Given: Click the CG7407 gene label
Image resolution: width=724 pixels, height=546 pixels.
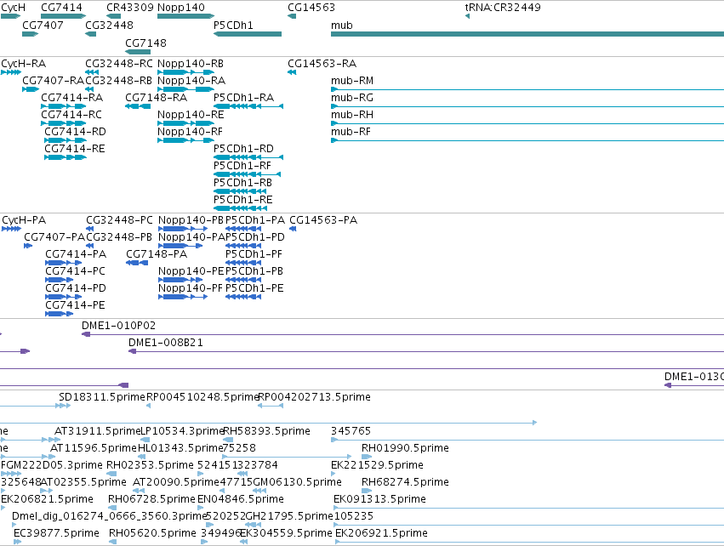Looking at the screenshot, I should point(43,25).
